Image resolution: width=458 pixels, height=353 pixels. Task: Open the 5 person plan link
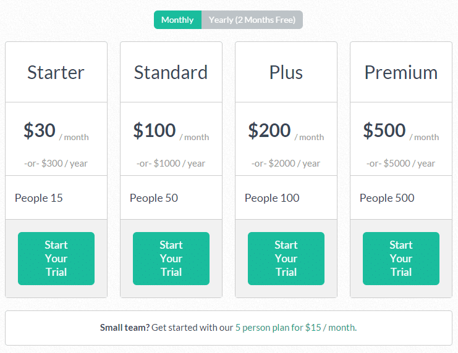click(x=296, y=328)
